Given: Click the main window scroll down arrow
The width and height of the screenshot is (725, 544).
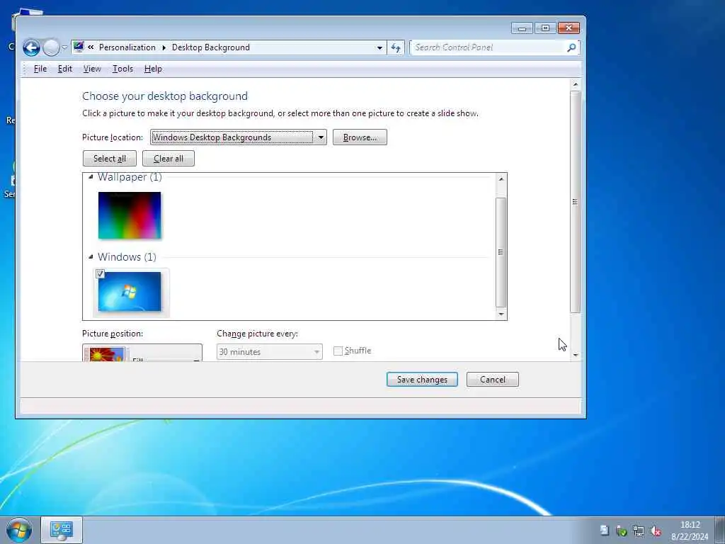Looking at the screenshot, I should point(575,355).
